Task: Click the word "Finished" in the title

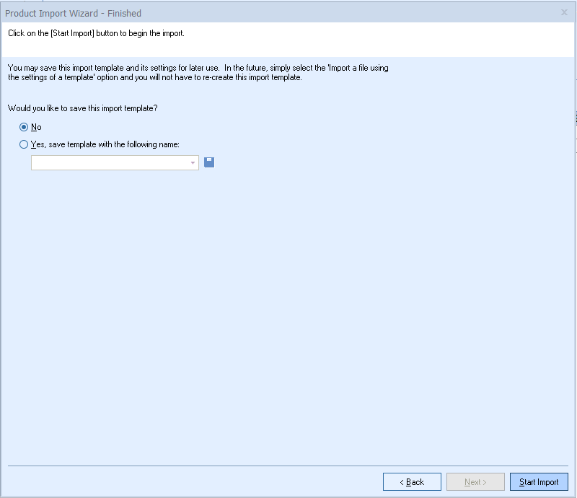Action: pos(124,13)
